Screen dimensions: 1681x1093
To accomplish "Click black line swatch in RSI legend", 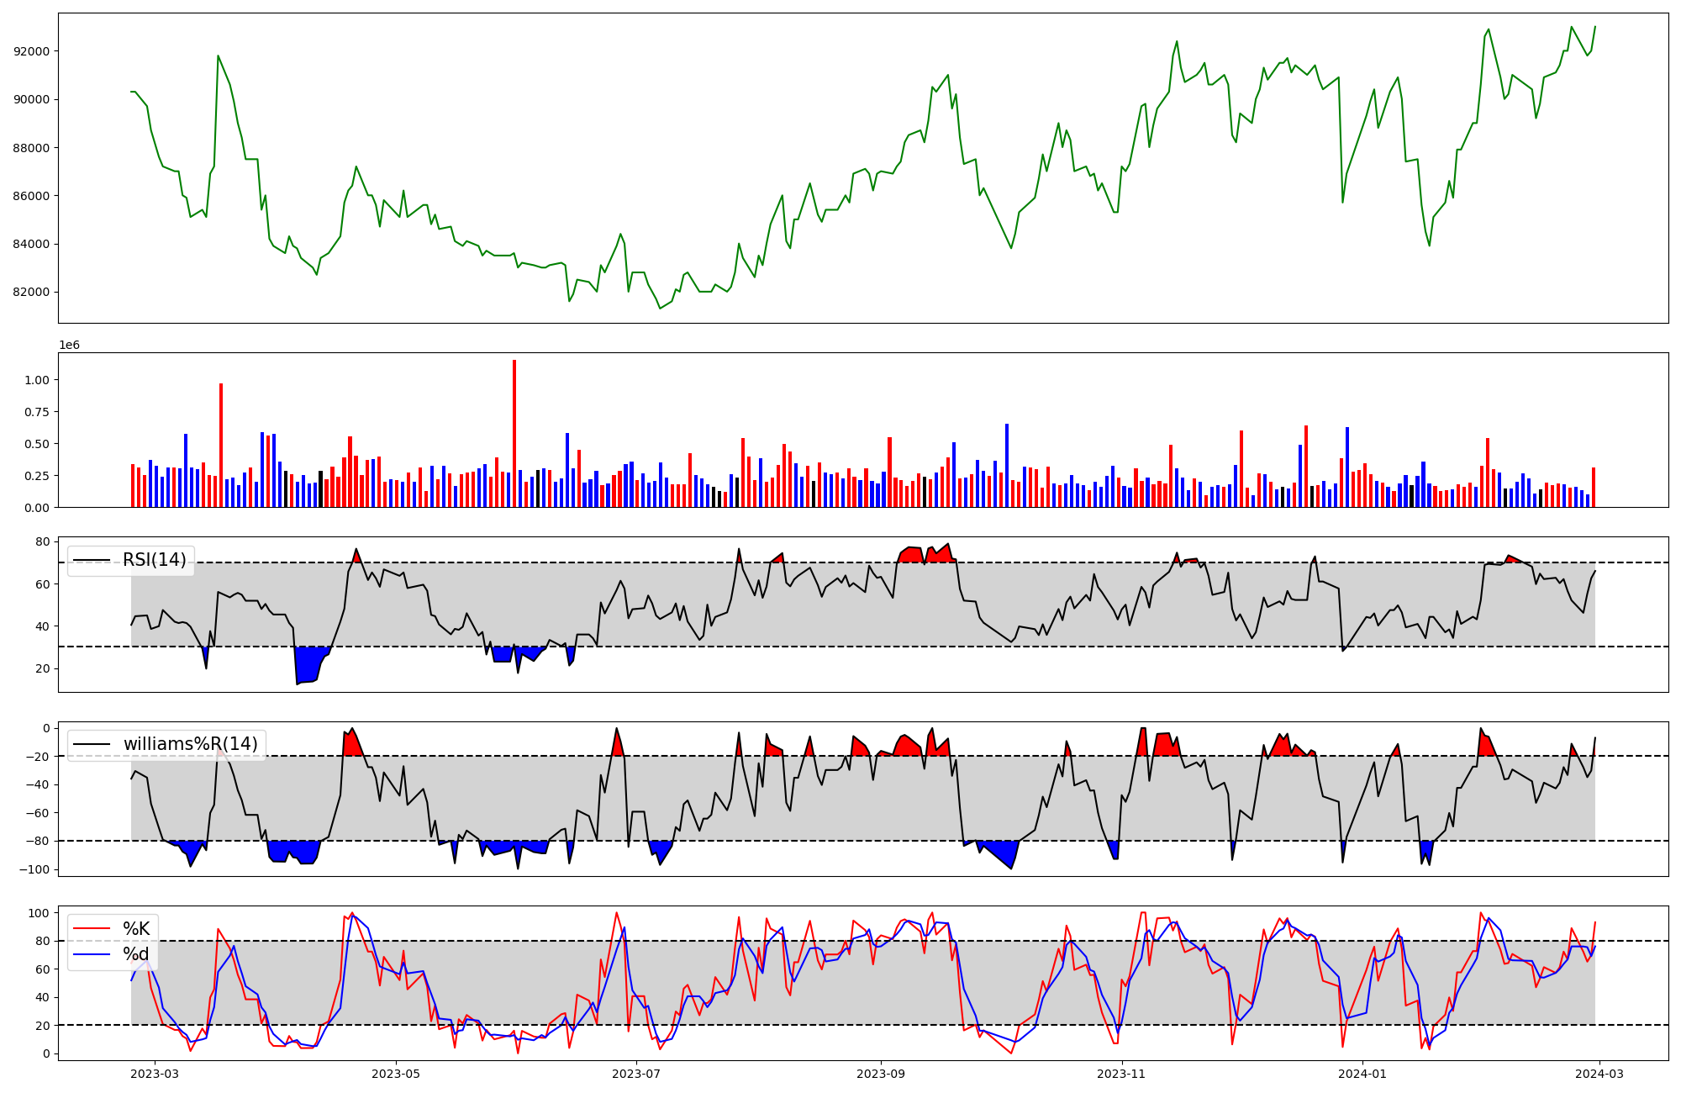I will [92, 560].
